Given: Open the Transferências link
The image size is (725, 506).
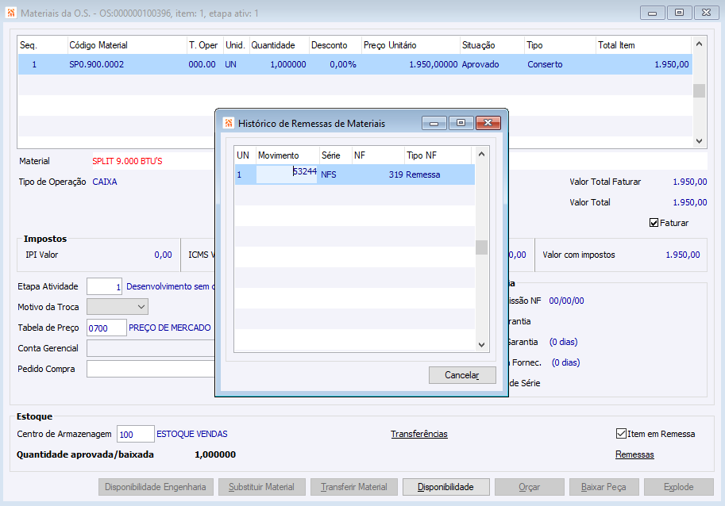Looking at the screenshot, I should point(419,434).
